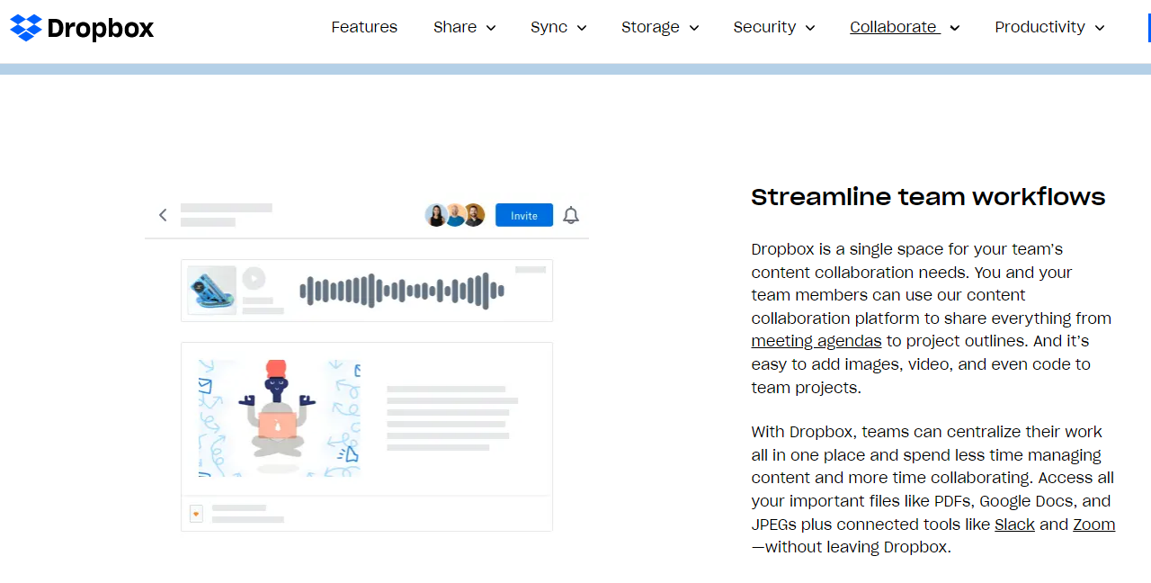This screenshot has width=1151, height=583.
Task: Open the Collaborate menu
Action: [x=893, y=27]
